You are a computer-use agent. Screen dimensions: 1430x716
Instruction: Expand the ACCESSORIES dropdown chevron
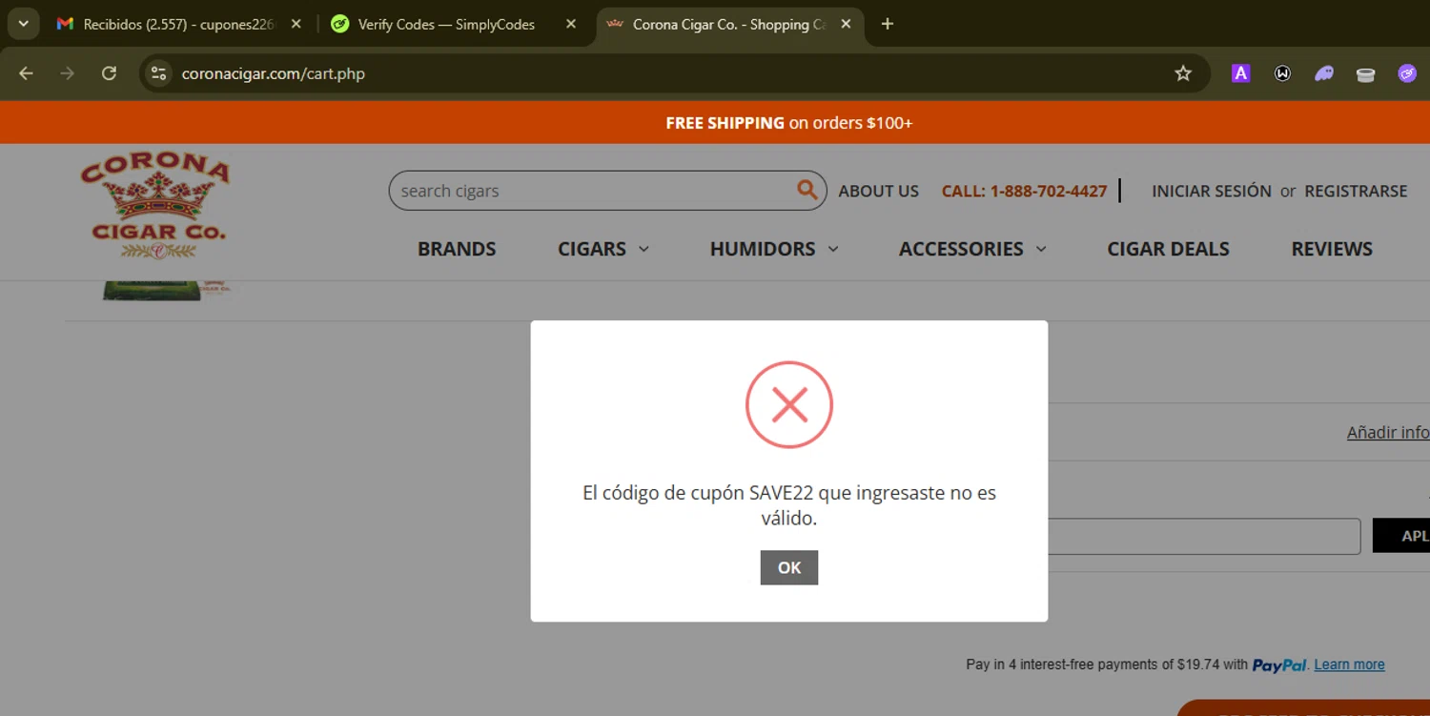click(x=1040, y=249)
